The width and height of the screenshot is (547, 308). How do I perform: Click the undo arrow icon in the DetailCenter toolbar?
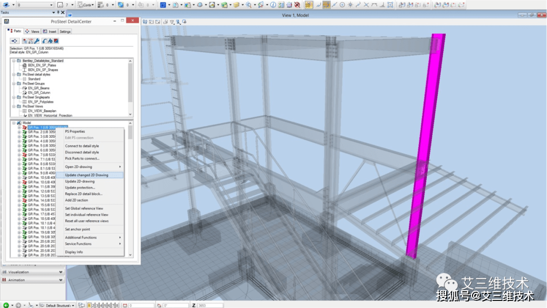[44, 41]
